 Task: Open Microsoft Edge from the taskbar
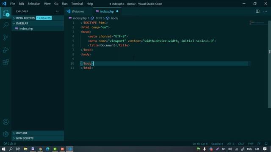[48, 149]
